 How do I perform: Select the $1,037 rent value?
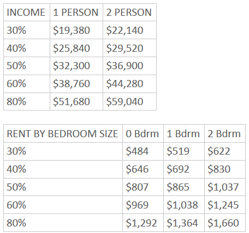click(223, 187)
